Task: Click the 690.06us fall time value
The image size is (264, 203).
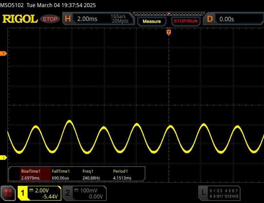Action: pos(60,178)
